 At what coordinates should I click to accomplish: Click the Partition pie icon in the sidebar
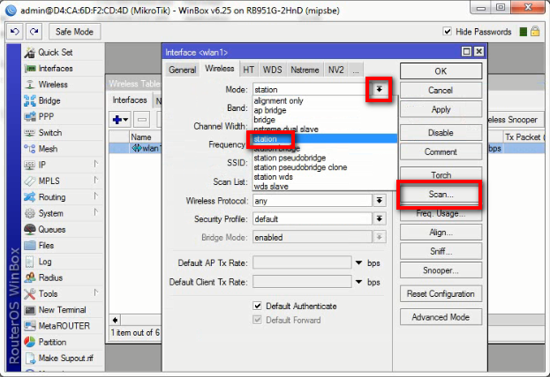point(30,342)
